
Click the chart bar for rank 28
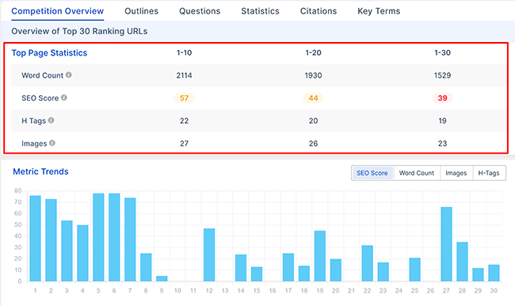pyautogui.click(x=462, y=262)
